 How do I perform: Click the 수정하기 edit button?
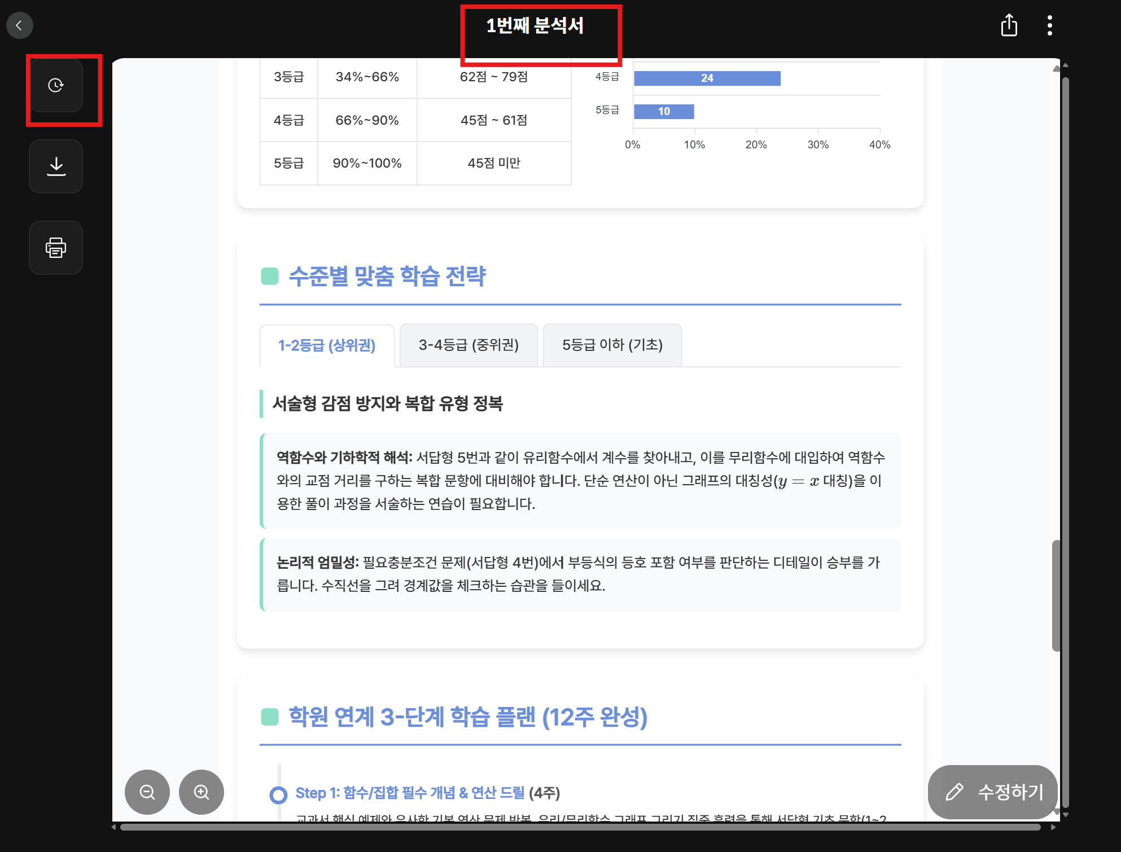point(993,792)
